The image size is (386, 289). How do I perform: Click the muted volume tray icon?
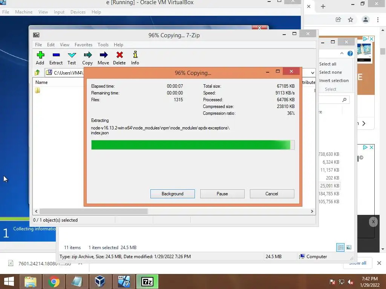tap(351, 282)
